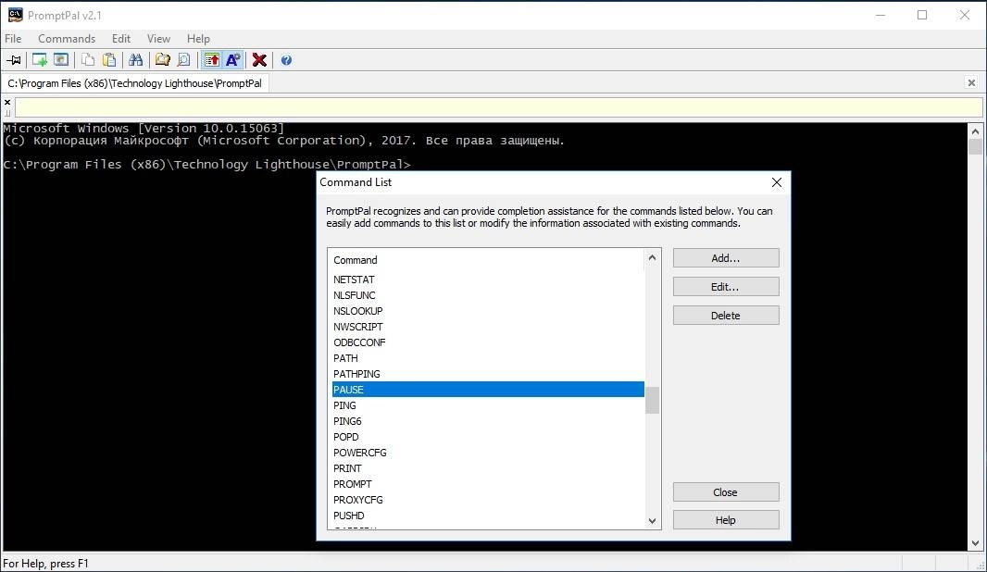Viewport: 987px width, 572px height.
Task: Select PATH in the command list
Action: (488, 358)
